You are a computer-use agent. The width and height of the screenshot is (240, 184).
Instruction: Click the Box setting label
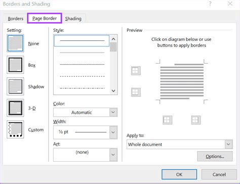pos(32,65)
